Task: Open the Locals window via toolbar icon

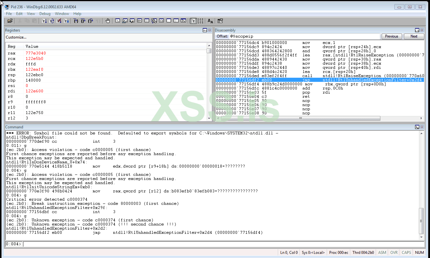Action: point(132,21)
